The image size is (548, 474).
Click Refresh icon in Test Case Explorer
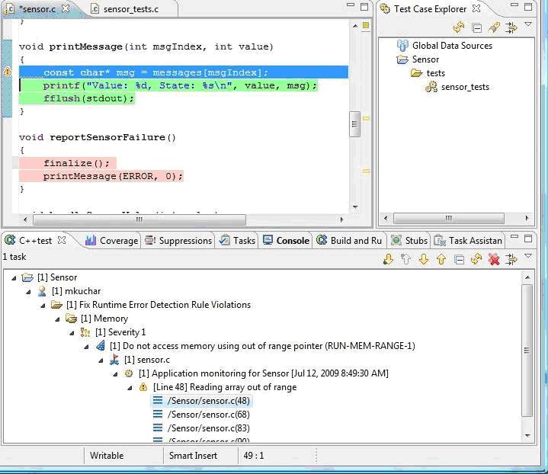459,27
